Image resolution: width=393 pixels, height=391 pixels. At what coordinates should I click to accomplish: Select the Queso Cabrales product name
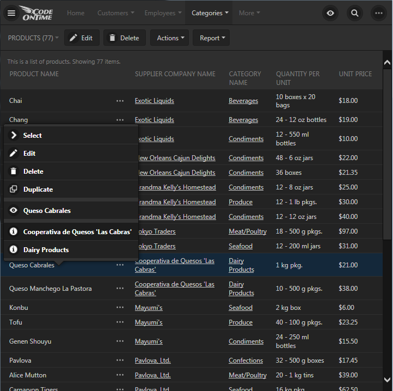(32, 265)
